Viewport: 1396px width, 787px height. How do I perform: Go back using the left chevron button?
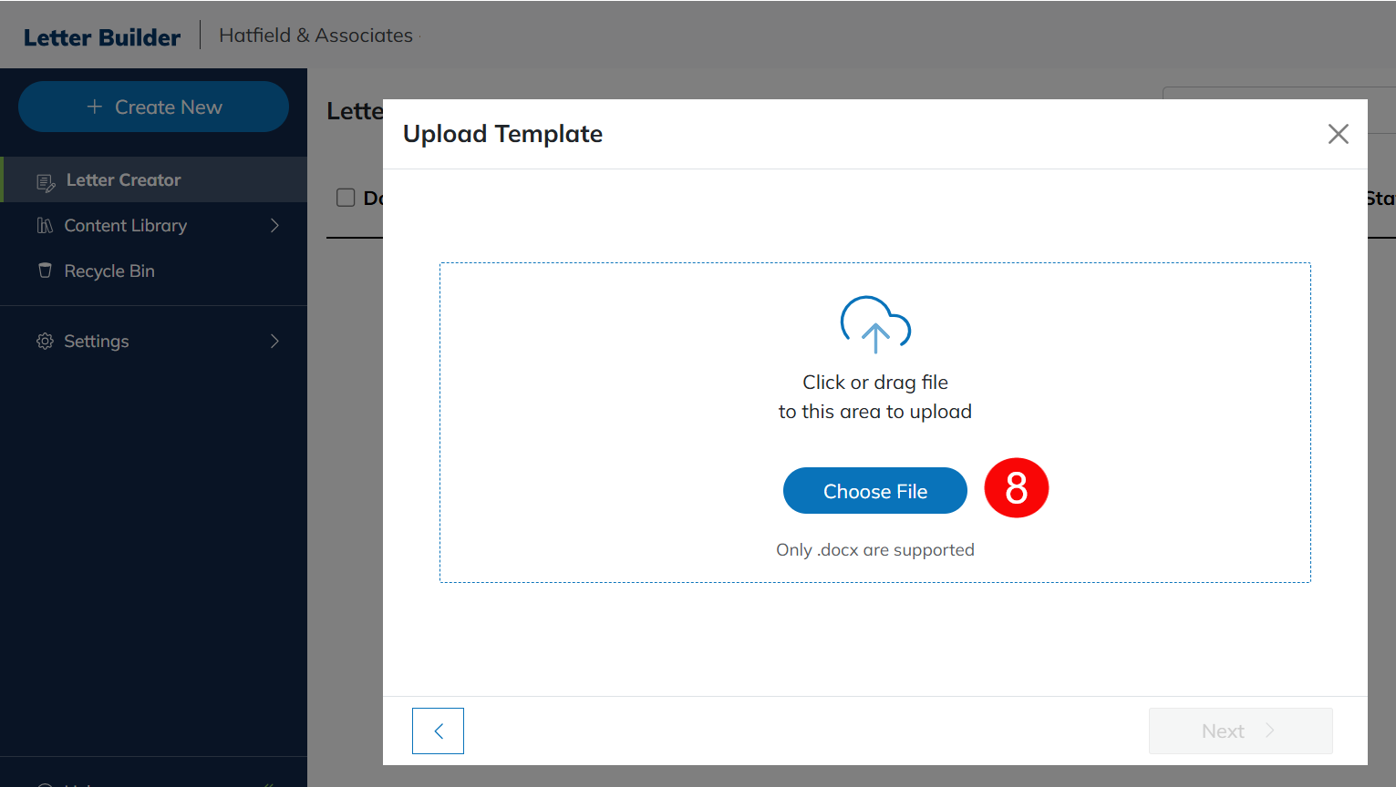click(x=438, y=731)
